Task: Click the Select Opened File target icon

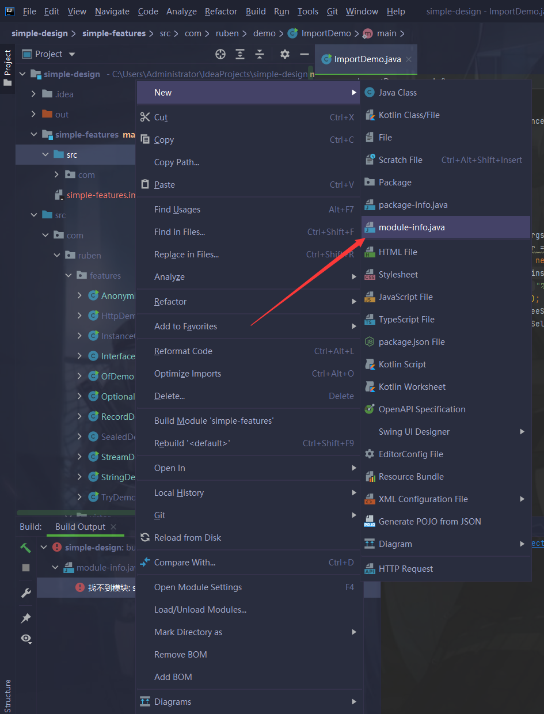Action: click(220, 54)
